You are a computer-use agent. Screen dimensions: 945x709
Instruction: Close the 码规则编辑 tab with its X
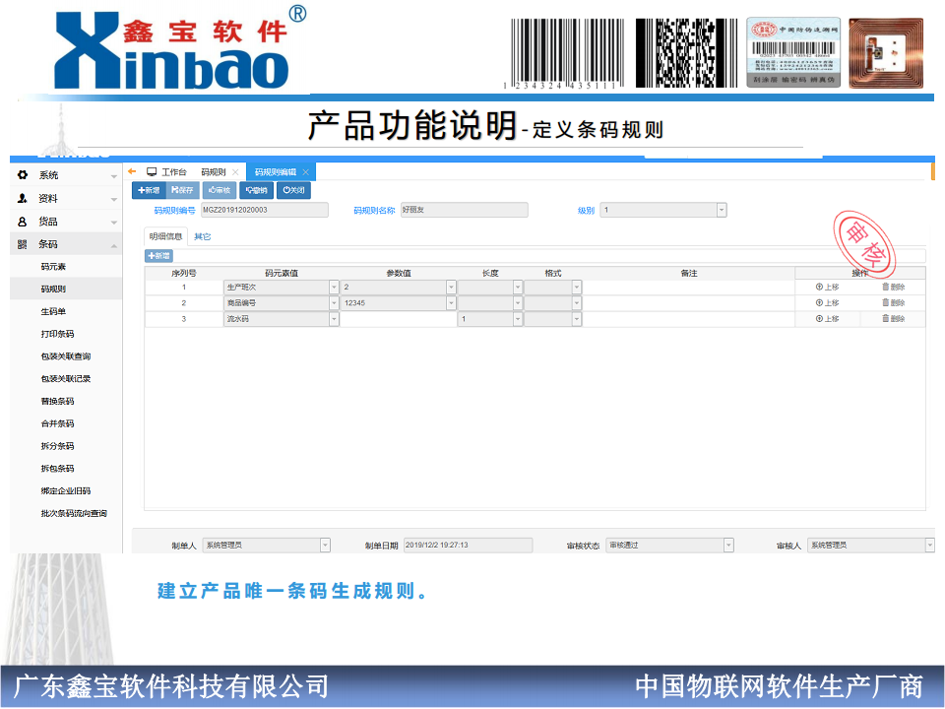coord(305,172)
